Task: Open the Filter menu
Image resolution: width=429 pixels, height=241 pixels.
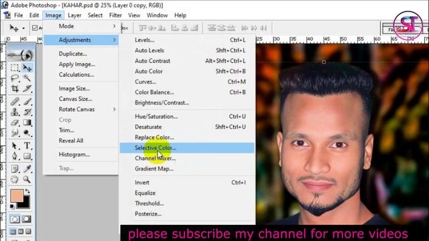Action: point(115,15)
